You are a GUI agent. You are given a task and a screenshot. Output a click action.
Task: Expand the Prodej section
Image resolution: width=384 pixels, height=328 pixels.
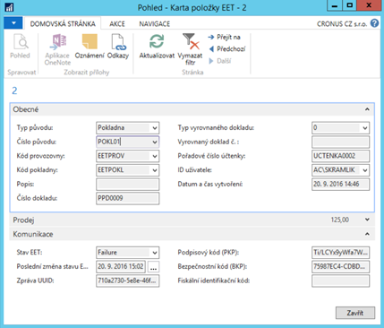coord(367,220)
